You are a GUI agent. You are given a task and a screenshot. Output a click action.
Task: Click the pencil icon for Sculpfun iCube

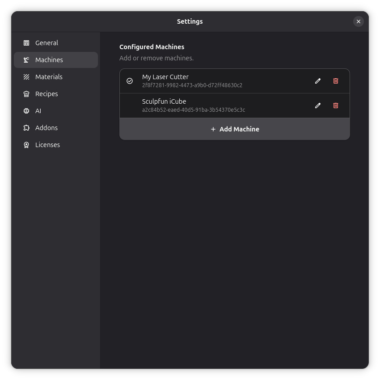318,106
